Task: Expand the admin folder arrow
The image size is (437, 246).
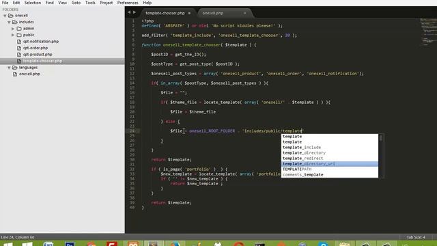Action: coord(13,29)
